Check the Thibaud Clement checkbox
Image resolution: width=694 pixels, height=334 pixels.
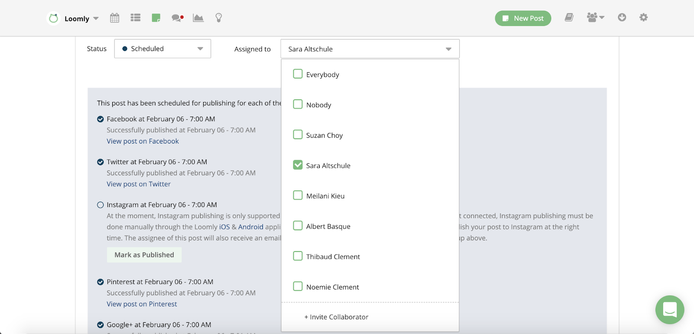click(x=298, y=256)
